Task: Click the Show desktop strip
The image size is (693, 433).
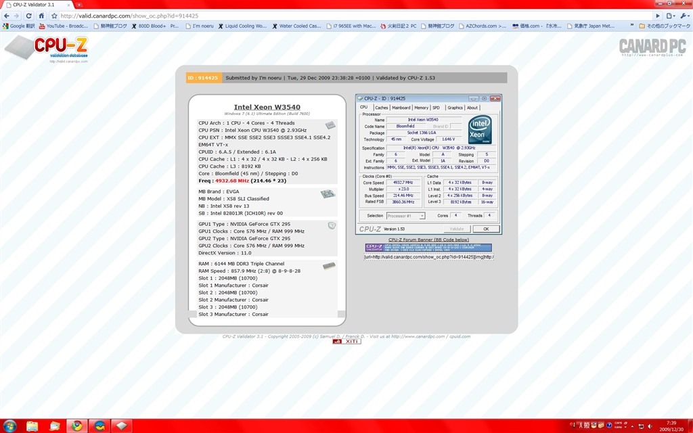Action: [690, 426]
